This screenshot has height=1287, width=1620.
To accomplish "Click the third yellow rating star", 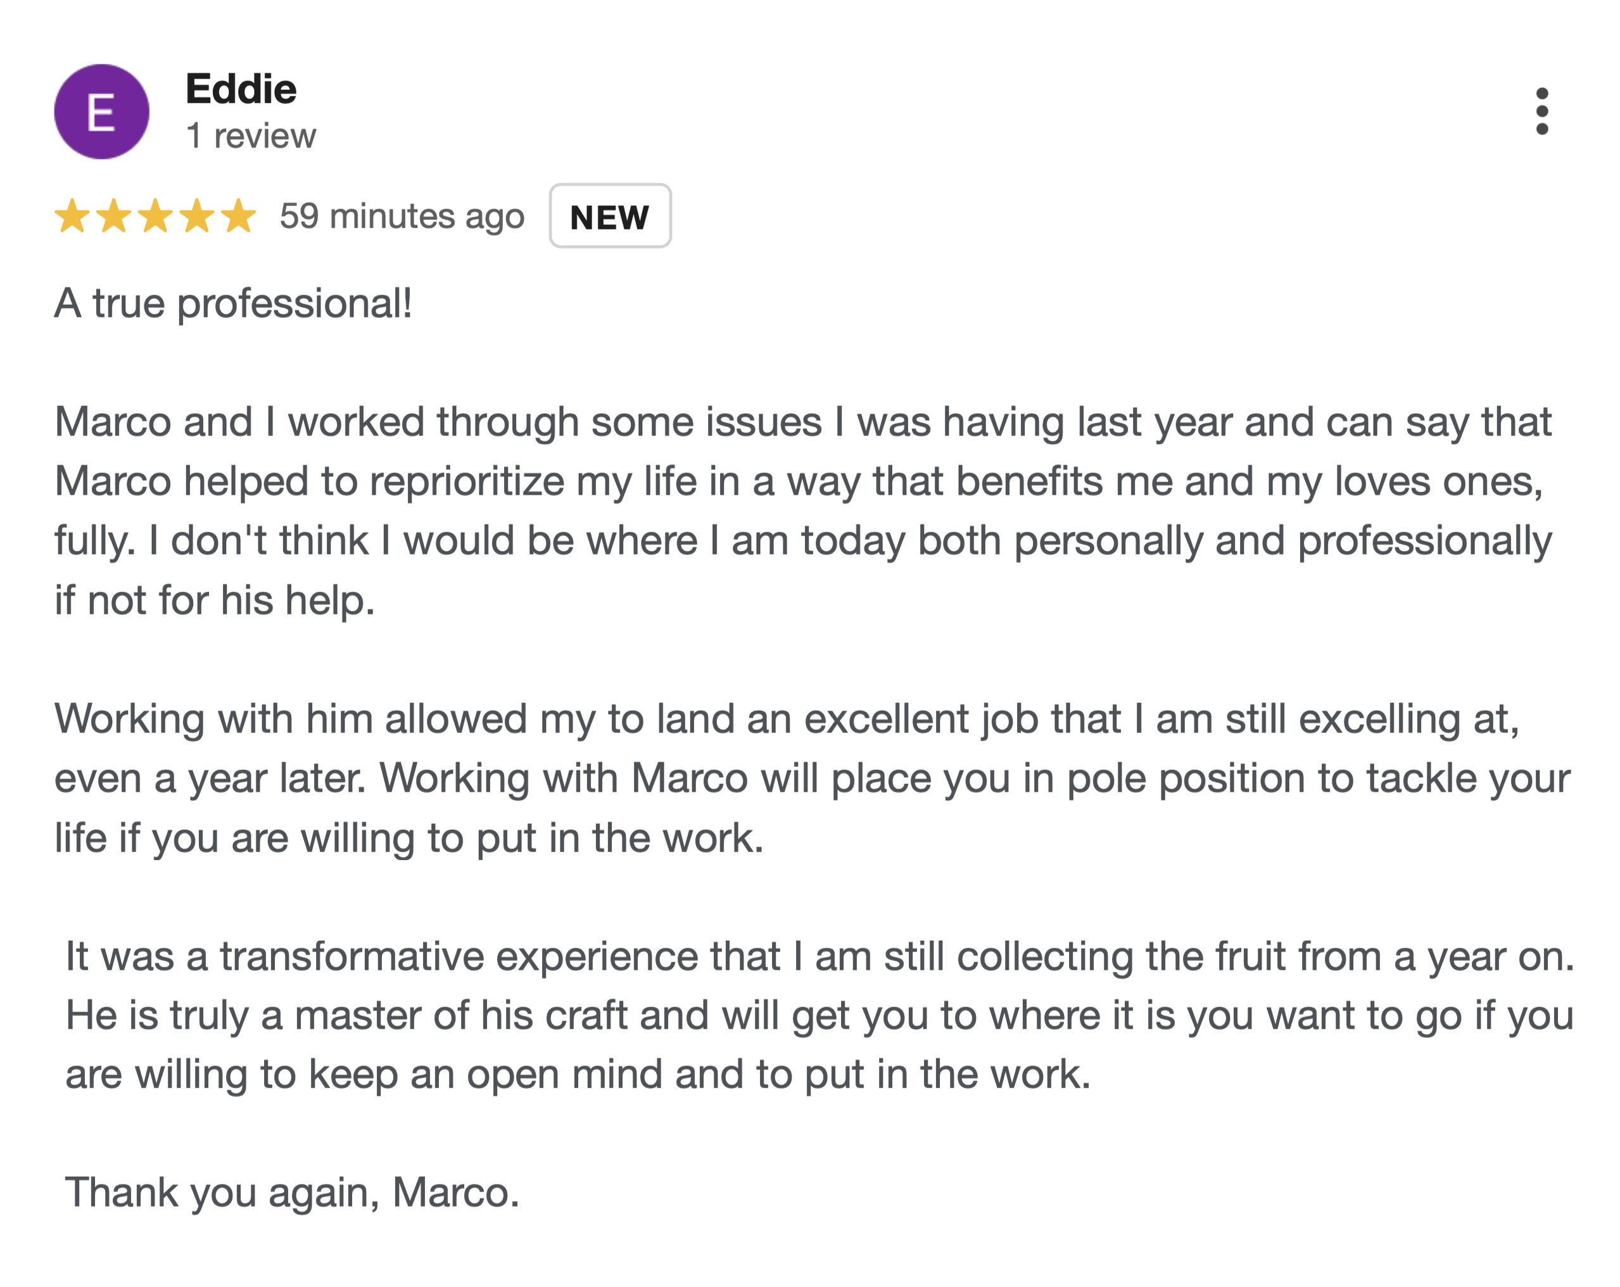I will (x=156, y=215).
